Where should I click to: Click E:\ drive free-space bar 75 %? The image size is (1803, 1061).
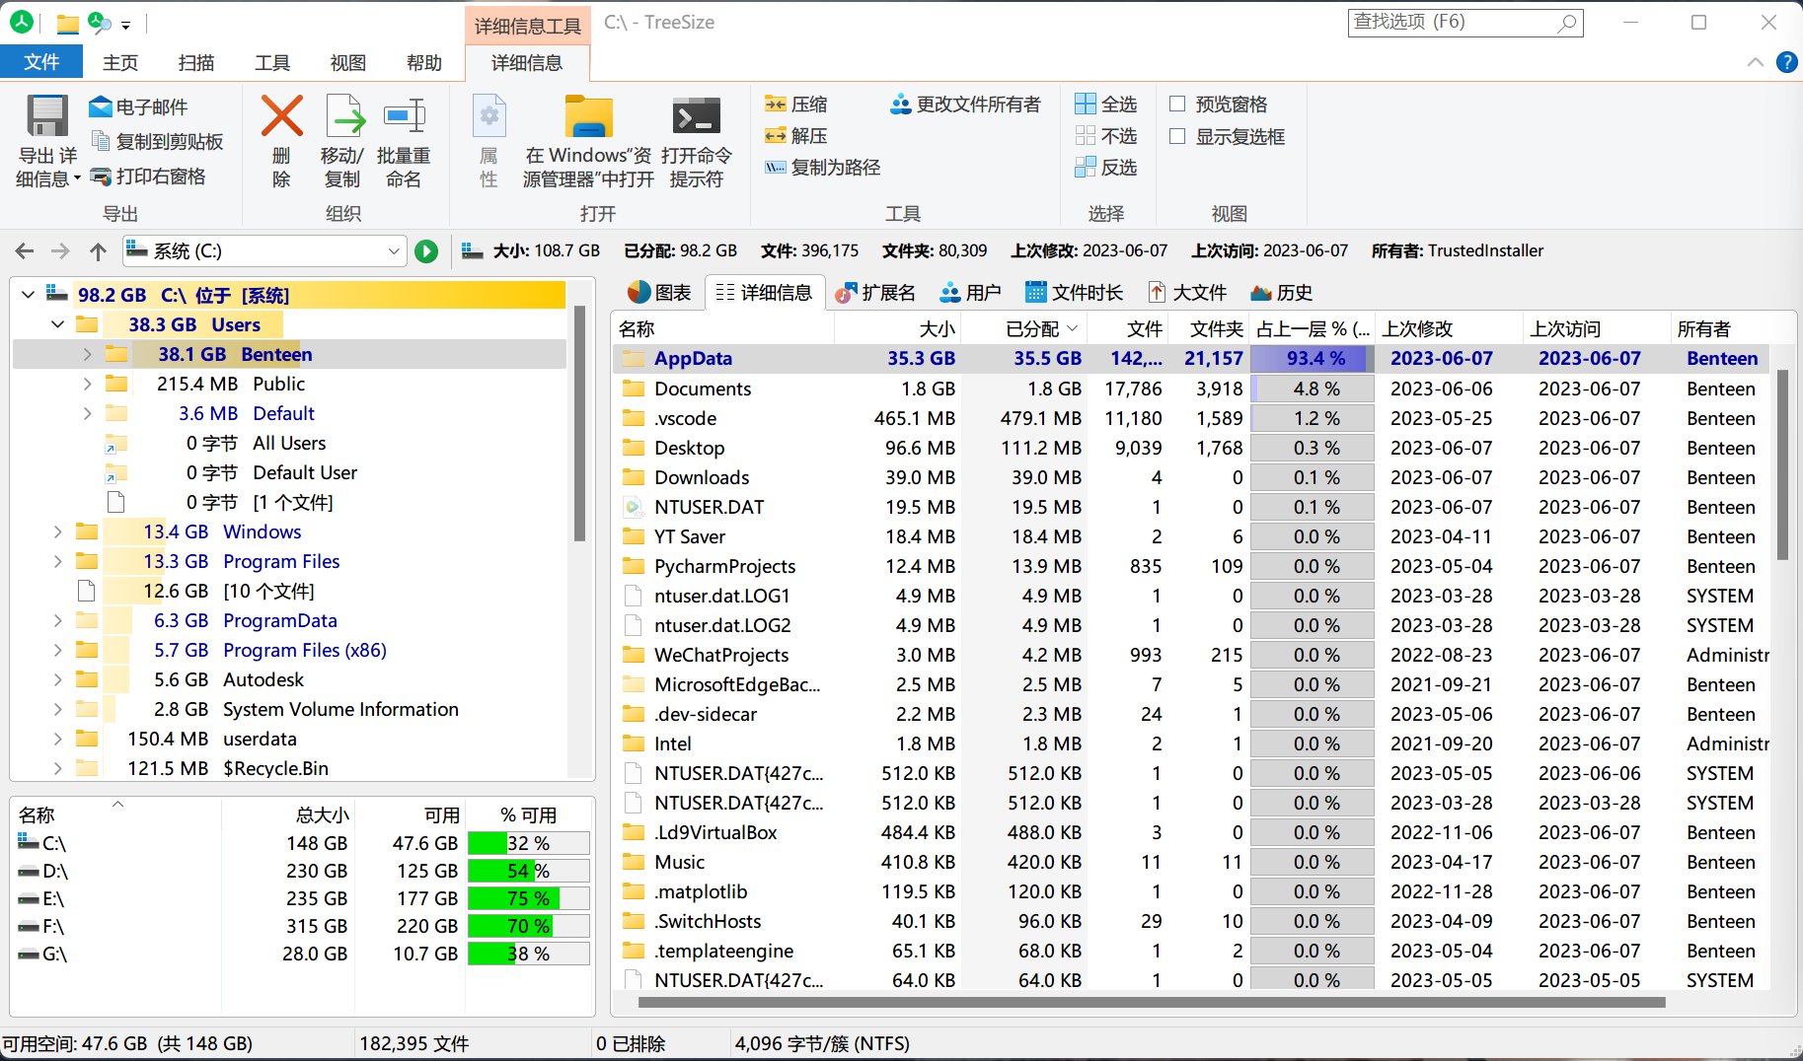point(529,898)
